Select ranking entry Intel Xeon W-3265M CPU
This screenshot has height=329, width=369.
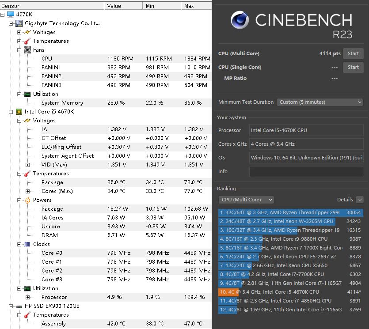click(291, 221)
